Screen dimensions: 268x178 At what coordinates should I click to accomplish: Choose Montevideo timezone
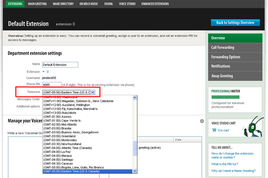87,140
